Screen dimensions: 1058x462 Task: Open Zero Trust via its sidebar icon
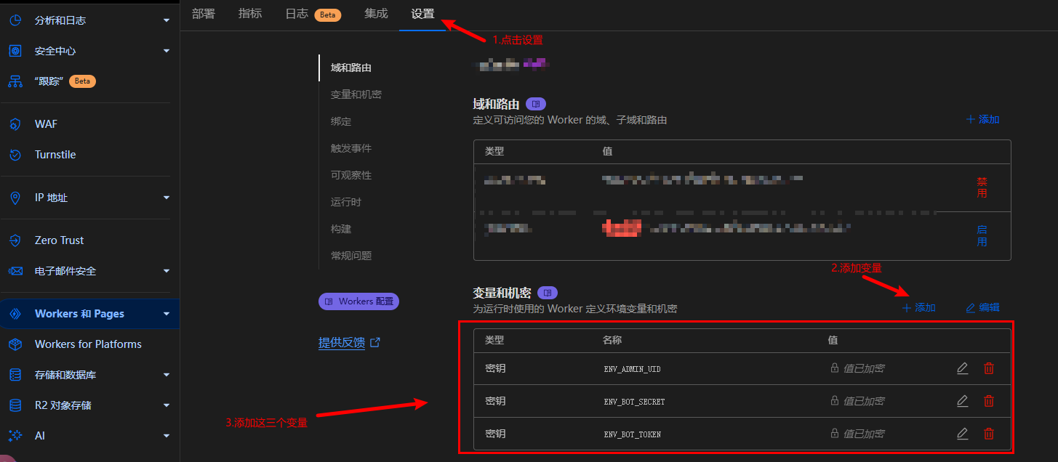[x=15, y=240]
